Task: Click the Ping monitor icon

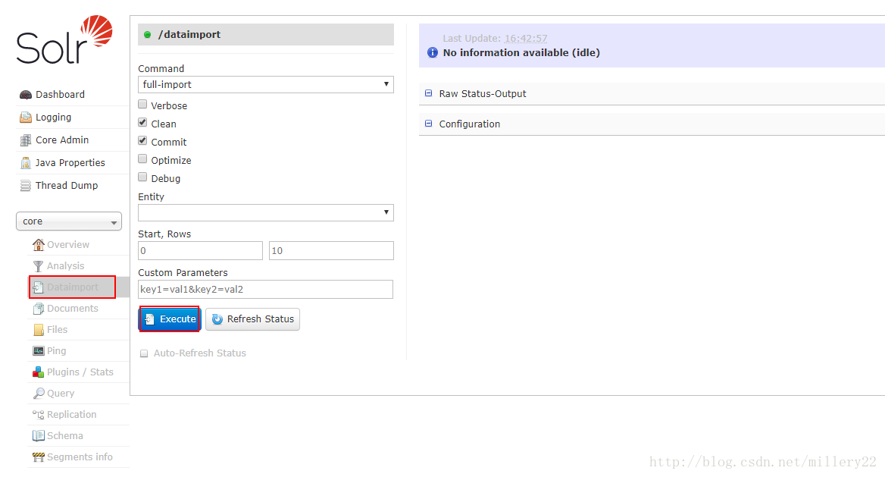Action: tap(39, 351)
